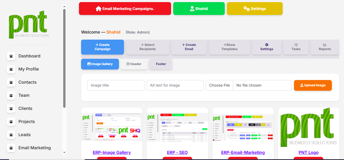This screenshot has width=344, height=160.
Task: Click the PNT Blended Solutions sidebar logo
Action: tap(29, 24)
